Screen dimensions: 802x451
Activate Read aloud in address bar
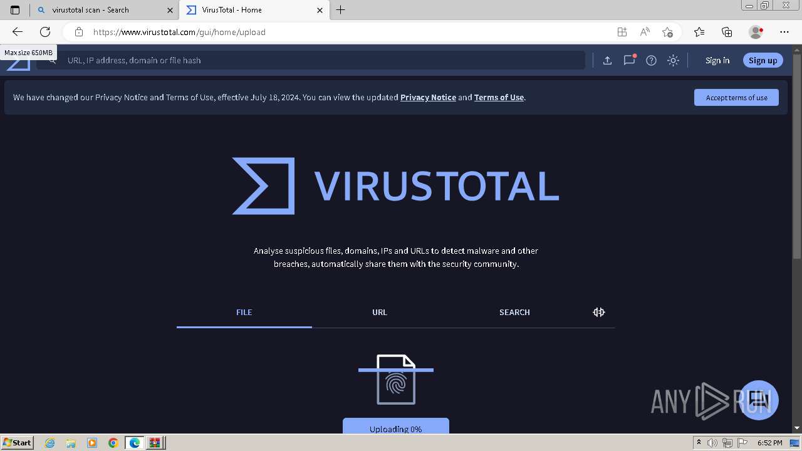pyautogui.click(x=644, y=32)
